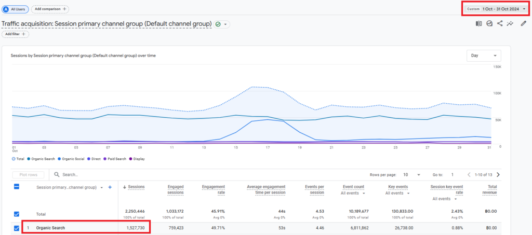Click the sparkline annotations icon
The image size is (532, 235).
510,24
